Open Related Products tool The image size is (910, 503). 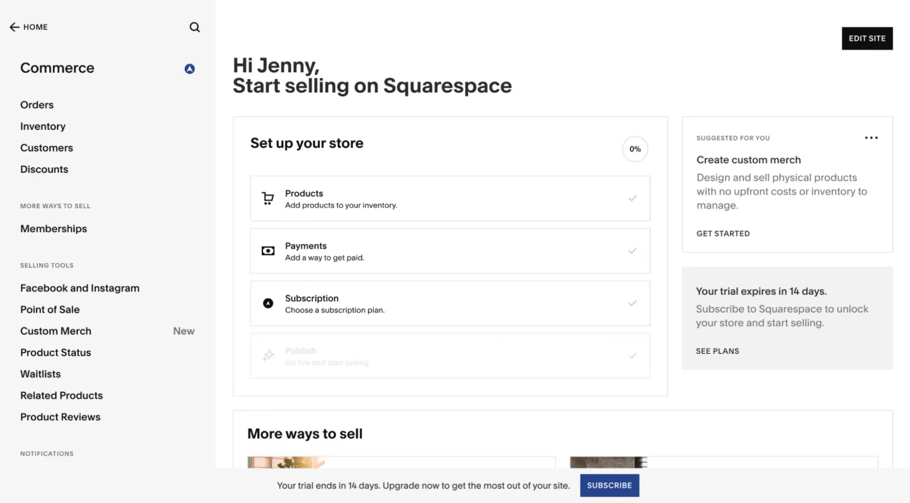coord(62,395)
